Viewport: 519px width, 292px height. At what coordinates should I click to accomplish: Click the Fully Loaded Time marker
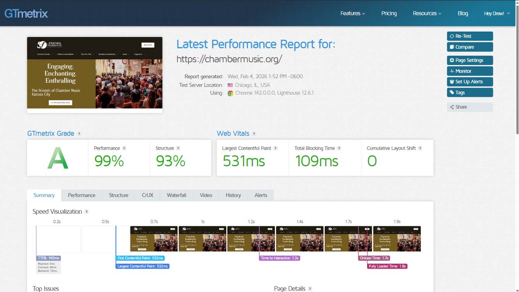coord(387,266)
